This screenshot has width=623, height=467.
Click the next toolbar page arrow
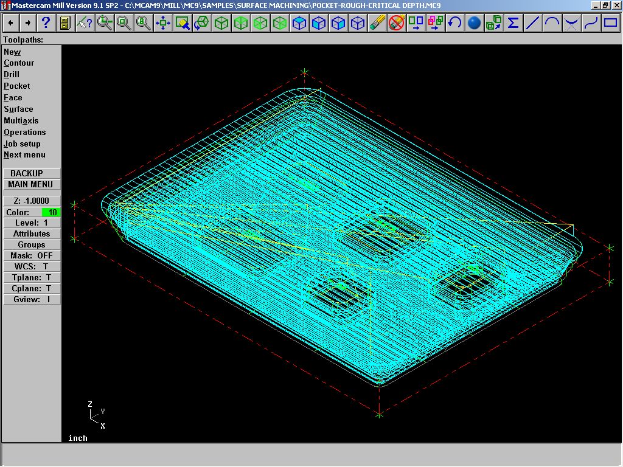[x=28, y=22]
